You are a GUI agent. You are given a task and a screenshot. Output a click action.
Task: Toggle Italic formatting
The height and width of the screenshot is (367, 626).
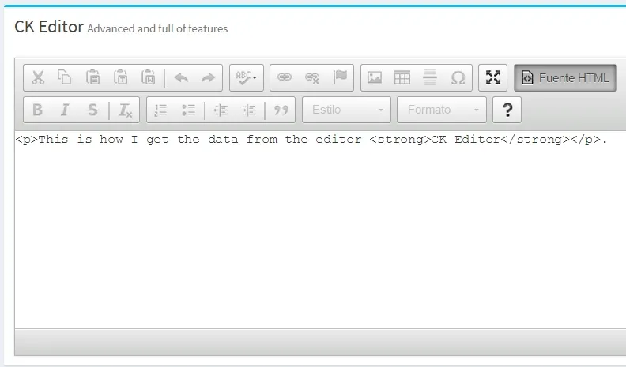tap(65, 110)
